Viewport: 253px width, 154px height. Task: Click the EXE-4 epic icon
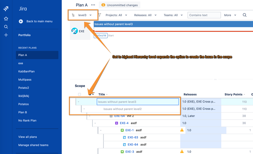pyautogui.click(x=116, y=123)
